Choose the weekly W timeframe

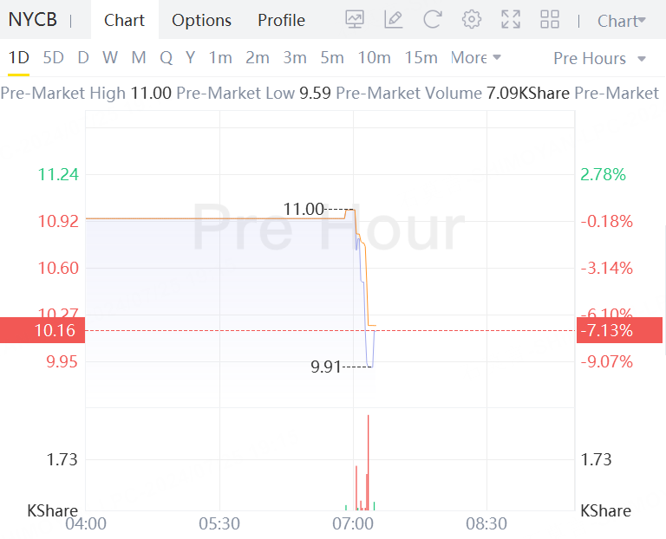[110, 57]
